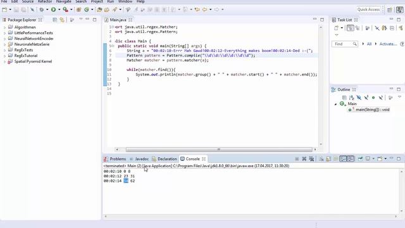Viewport: 405px width, 228px height.
Task: Open the Navigate menu
Action: (x=63, y=1)
